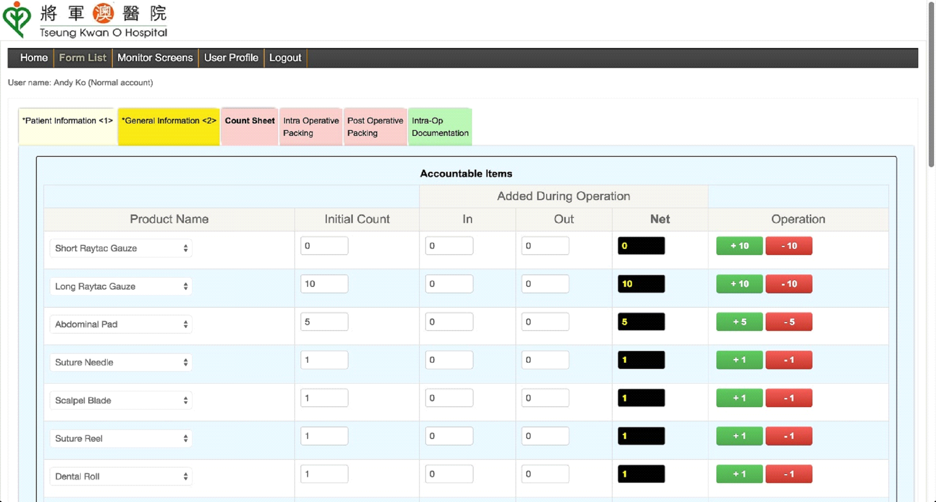Viewport: 936px width, 502px height.
Task: Focus Initial Count field for Dental Roll
Action: [x=324, y=474]
